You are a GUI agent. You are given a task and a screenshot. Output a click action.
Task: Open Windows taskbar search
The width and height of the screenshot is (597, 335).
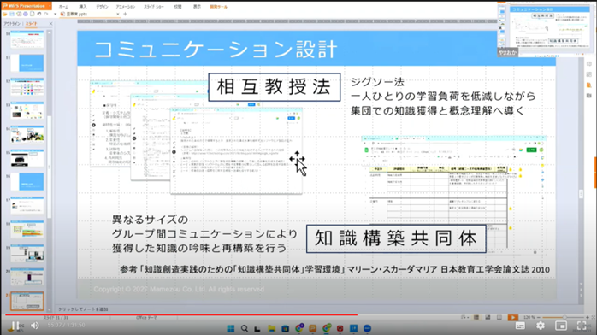[x=245, y=328]
